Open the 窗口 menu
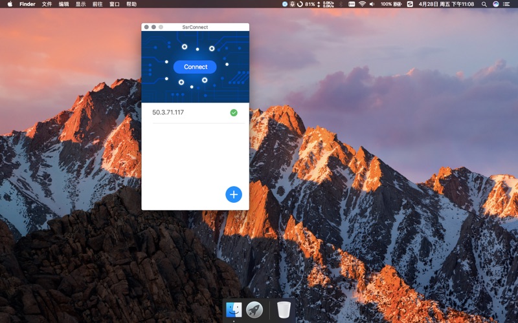The height and width of the screenshot is (323, 518). 115,4
